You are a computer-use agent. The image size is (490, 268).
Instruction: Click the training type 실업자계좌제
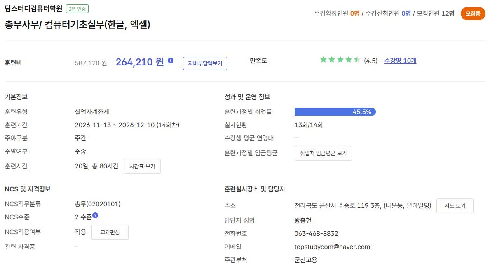92,112
